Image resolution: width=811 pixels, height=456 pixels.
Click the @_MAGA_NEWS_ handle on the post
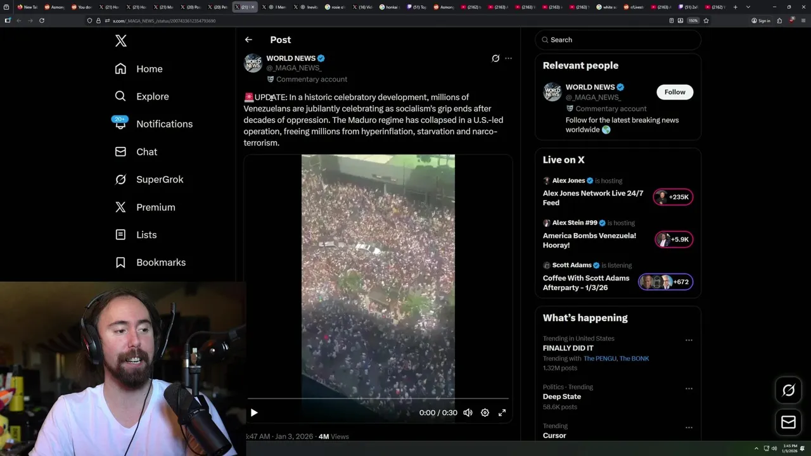[294, 68]
